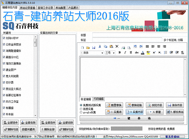Click the 一键养站 button
The image size is (189, 139).
coord(132,119)
